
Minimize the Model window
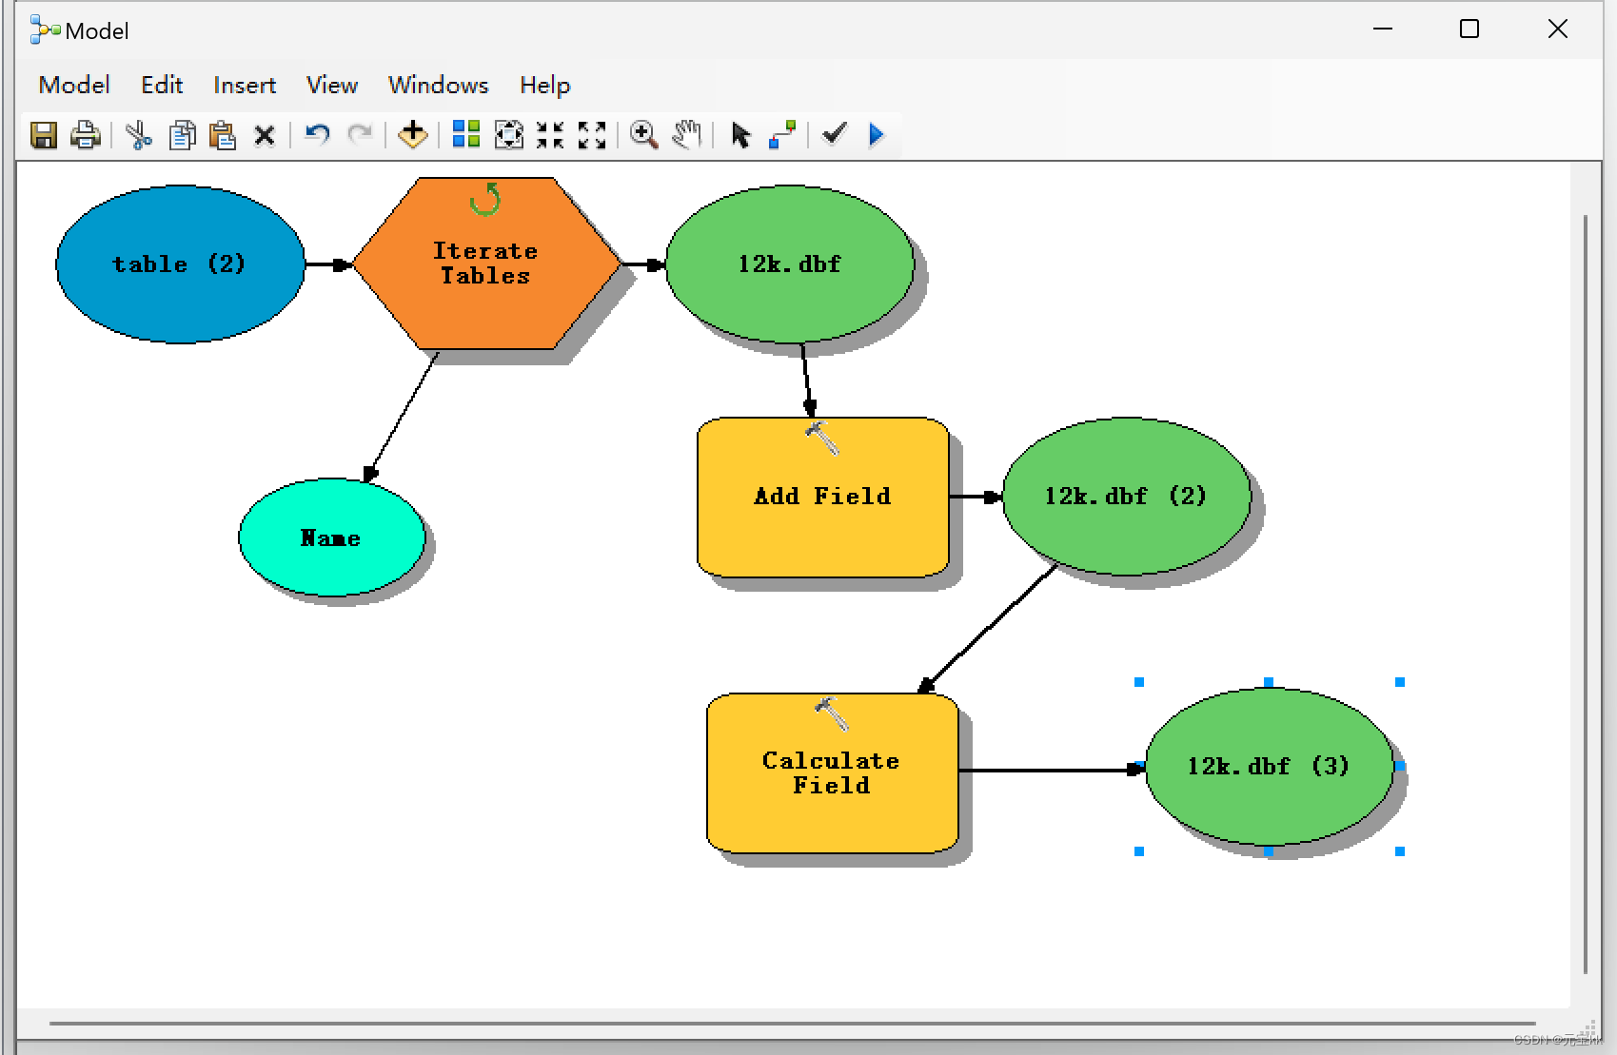(1383, 29)
